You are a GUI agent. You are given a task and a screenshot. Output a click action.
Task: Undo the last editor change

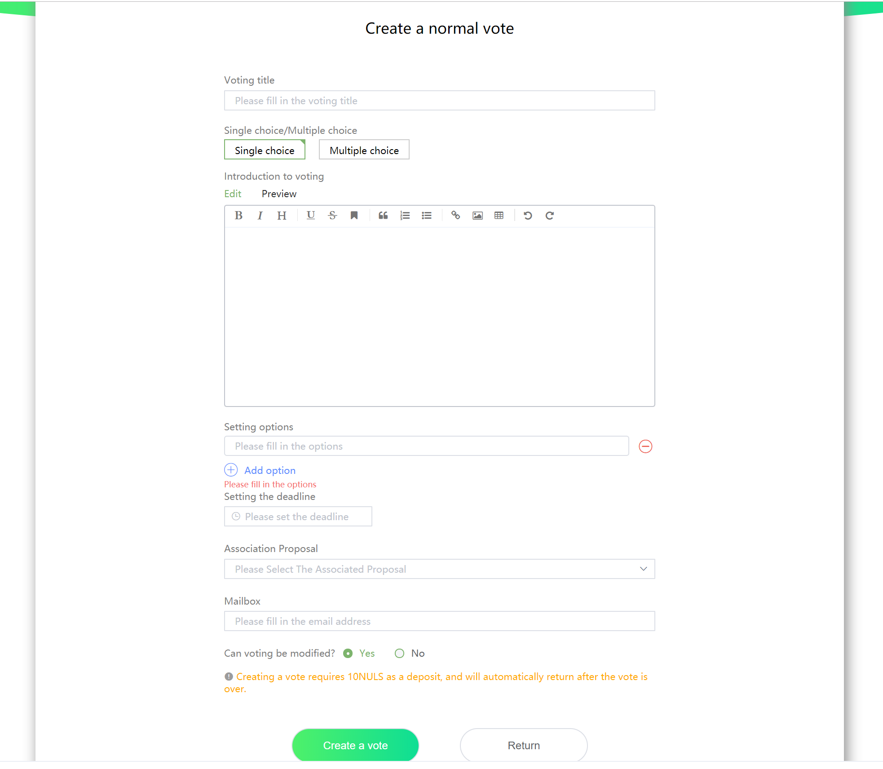click(528, 216)
